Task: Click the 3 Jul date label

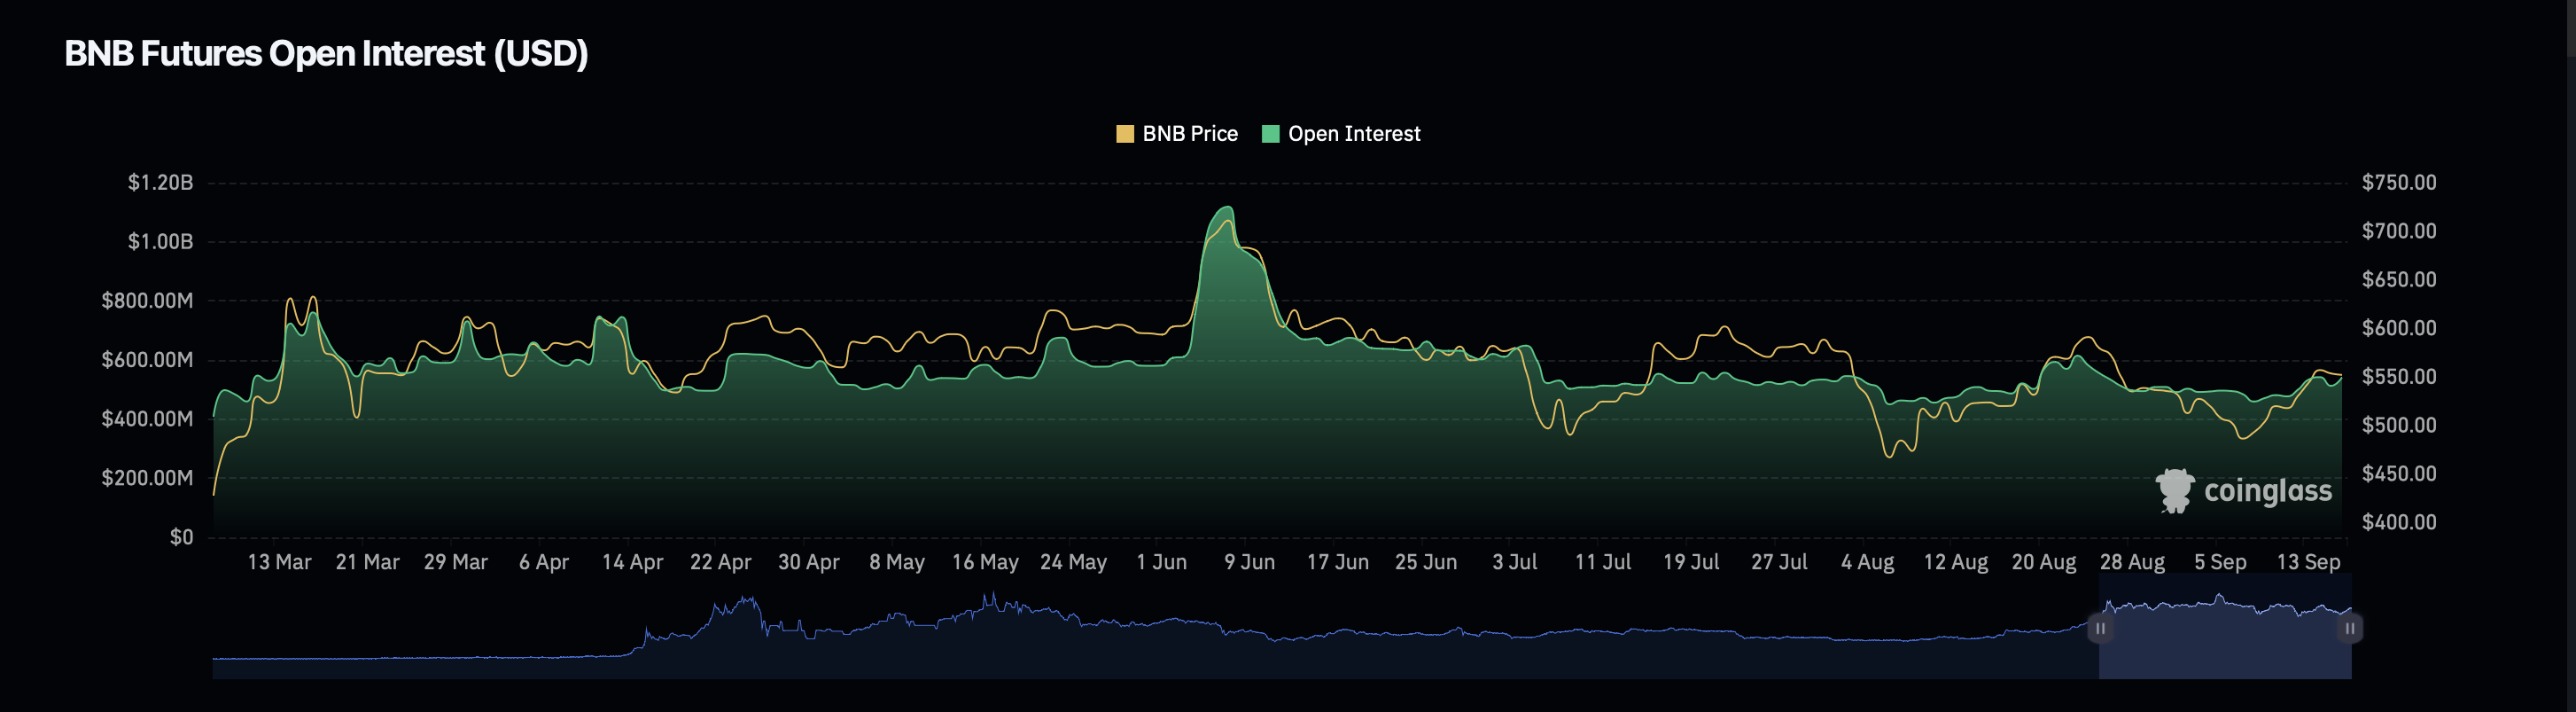Action: point(1515,562)
